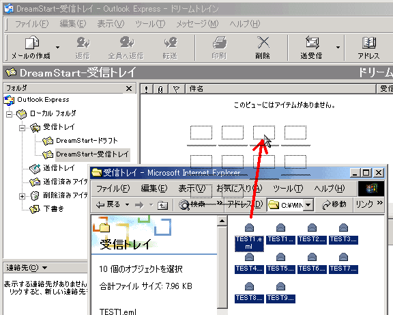
Task: Open the メッセージ(M) menu
Action: (197, 24)
